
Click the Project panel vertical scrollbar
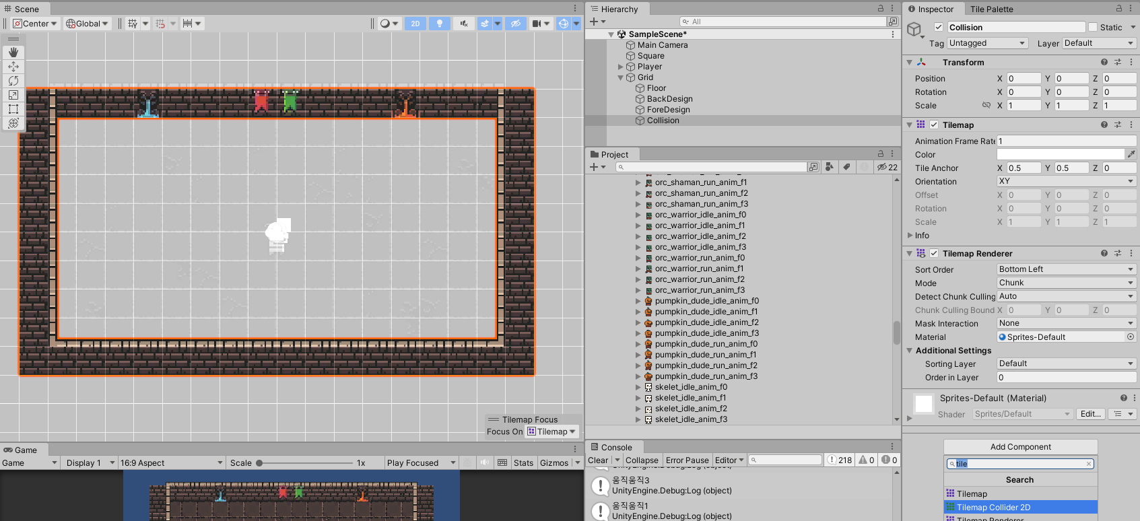896,333
